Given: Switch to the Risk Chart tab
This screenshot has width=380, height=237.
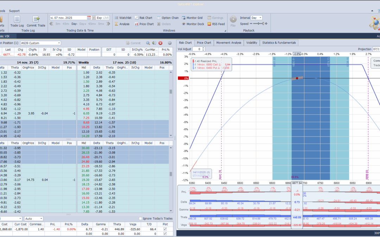Looking at the screenshot, I should pos(185,43).
